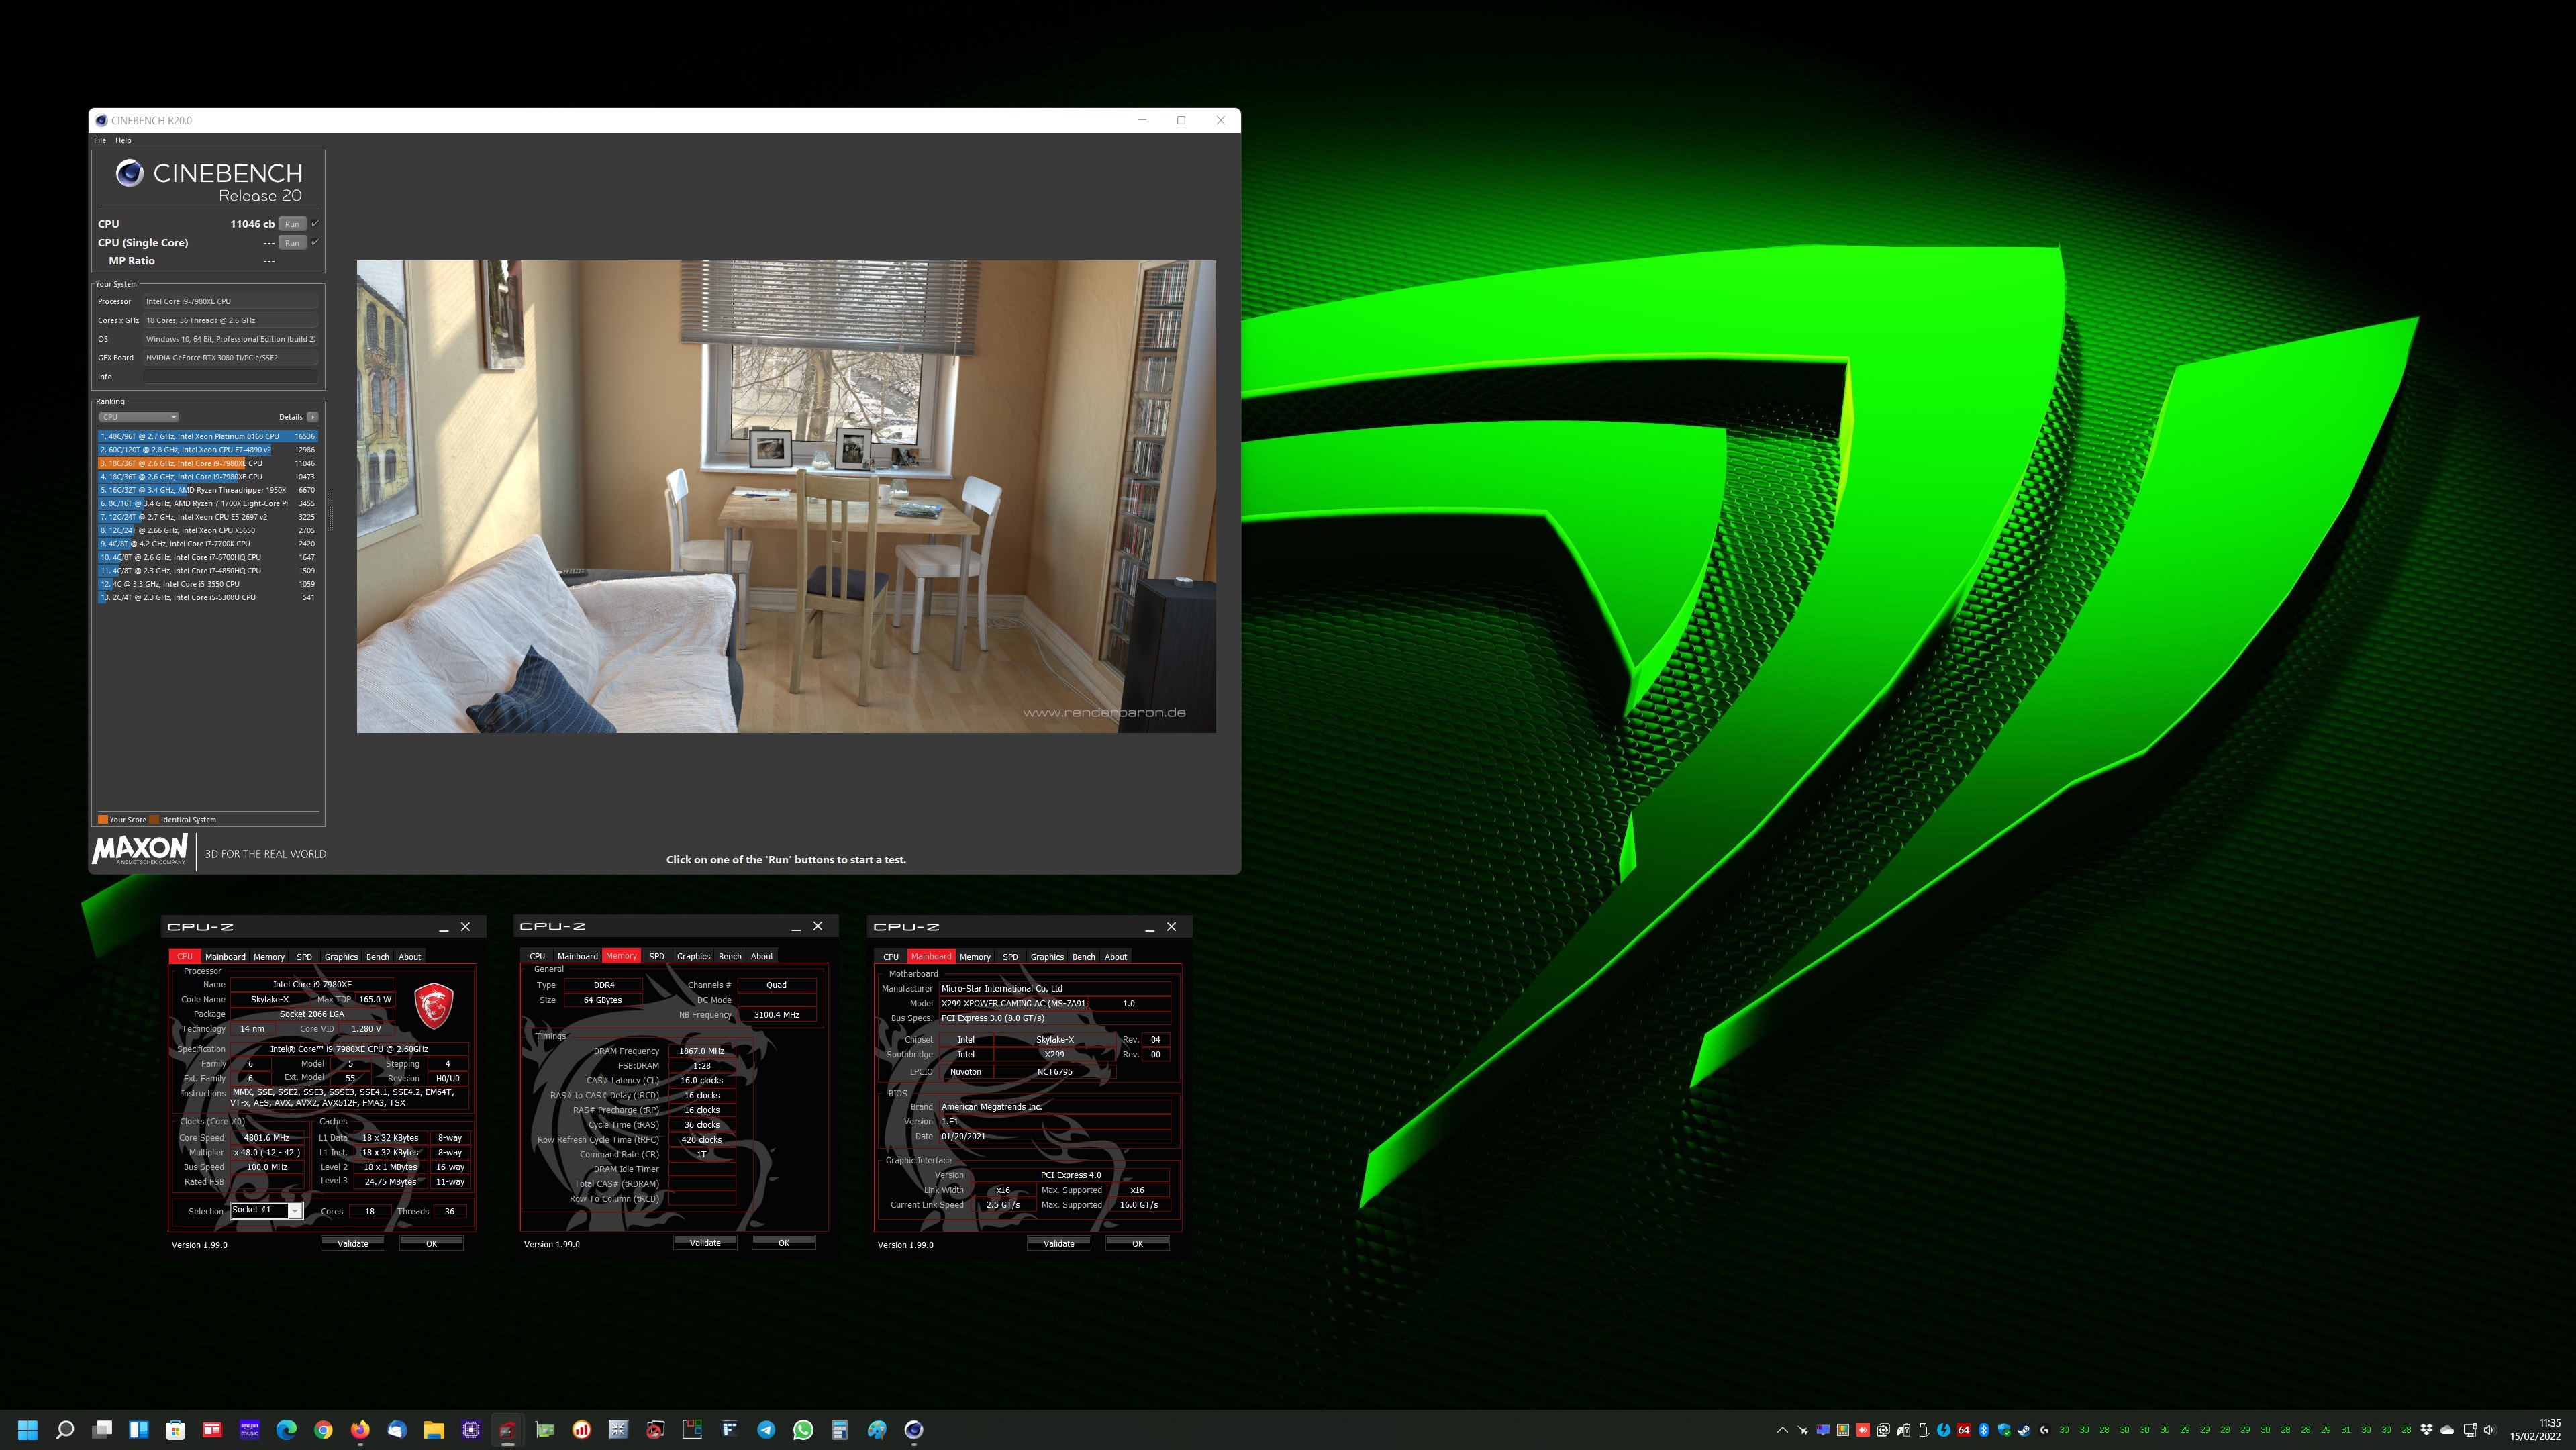Viewport: 2576px width, 1450px height.
Task: Open Graphics tab in CPU-Z Mainboard window
Action: coord(1047,957)
